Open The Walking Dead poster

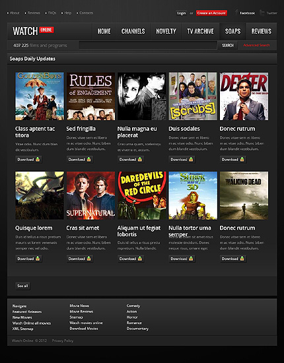[244, 195]
